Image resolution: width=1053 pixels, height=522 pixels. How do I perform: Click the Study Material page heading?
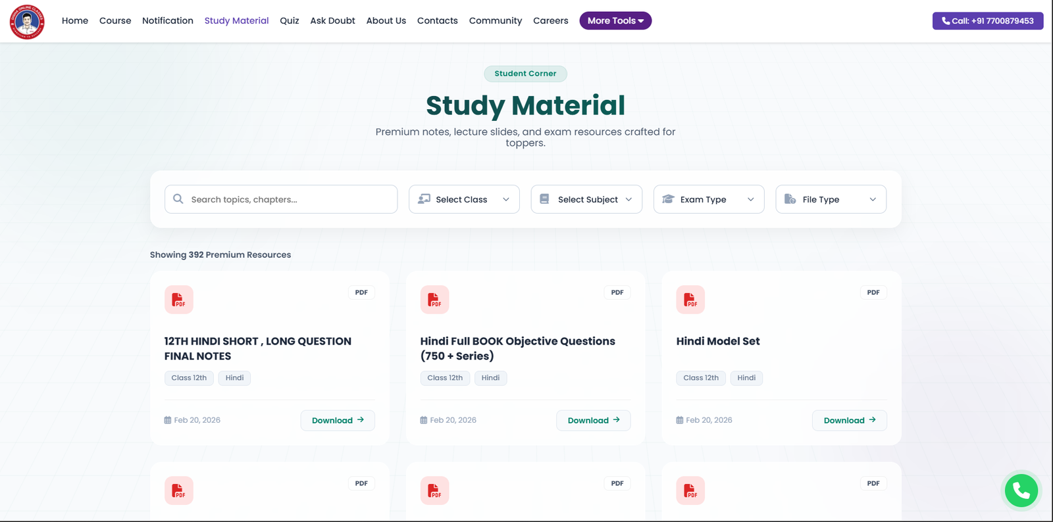coord(525,105)
